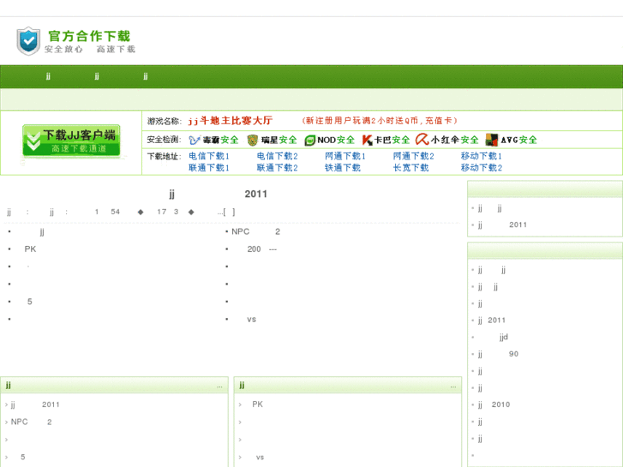Open 'PK' link in bottom-middle panel

click(257, 404)
